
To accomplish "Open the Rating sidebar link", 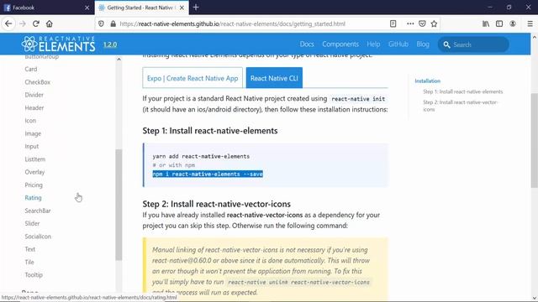I will tap(33, 198).
